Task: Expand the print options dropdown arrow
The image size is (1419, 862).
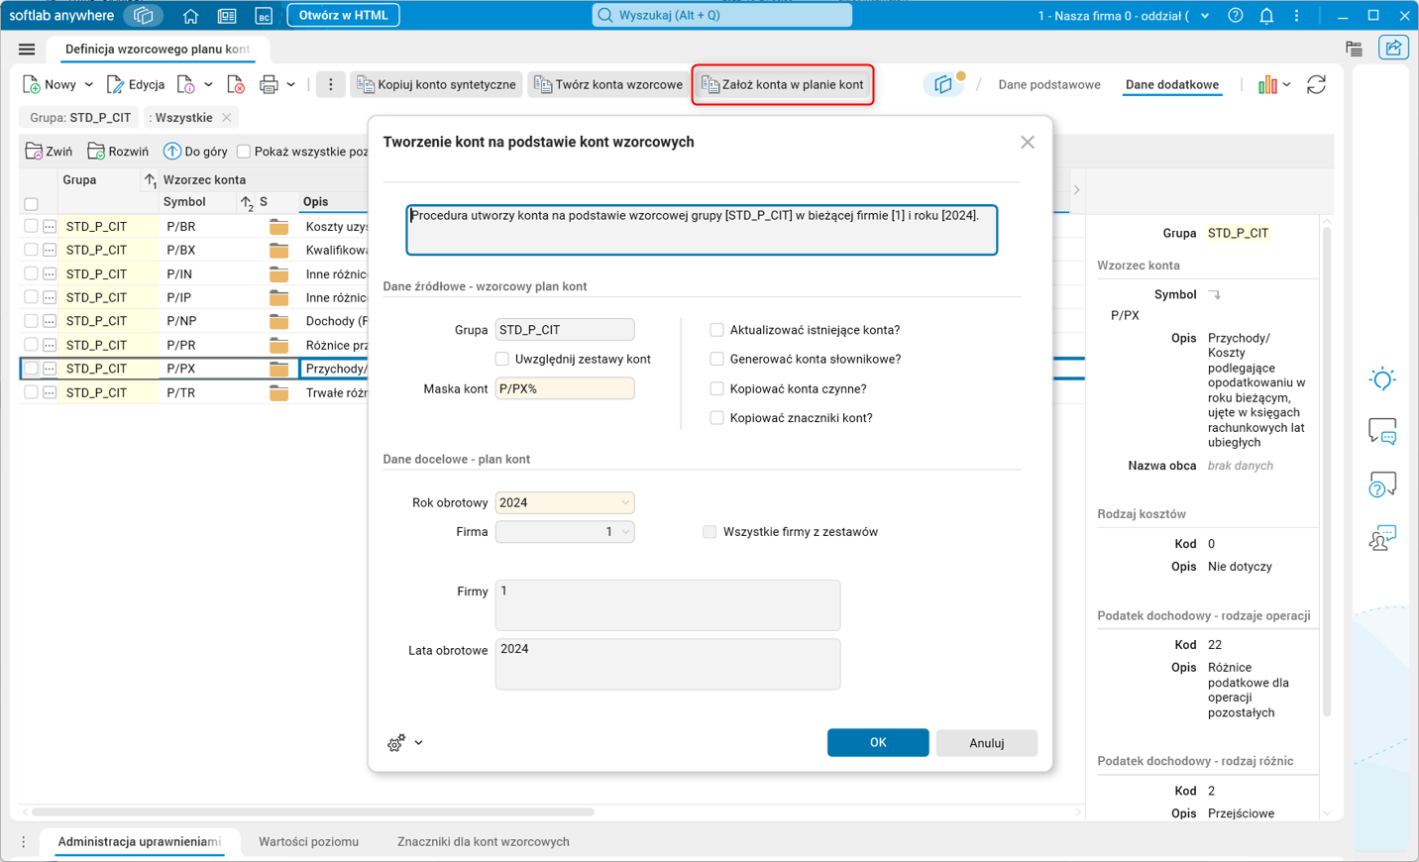Action: point(291,85)
